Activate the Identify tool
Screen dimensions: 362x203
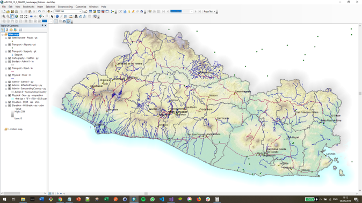[x=57, y=17]
